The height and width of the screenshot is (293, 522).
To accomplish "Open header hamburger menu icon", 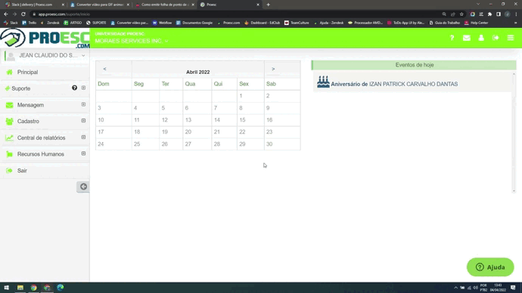I will (x=511, y=38).
